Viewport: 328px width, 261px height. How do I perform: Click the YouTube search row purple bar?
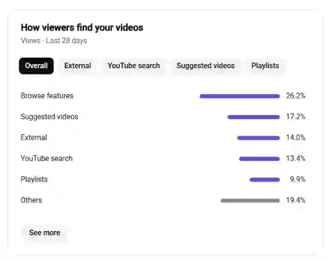coord(259,159)
